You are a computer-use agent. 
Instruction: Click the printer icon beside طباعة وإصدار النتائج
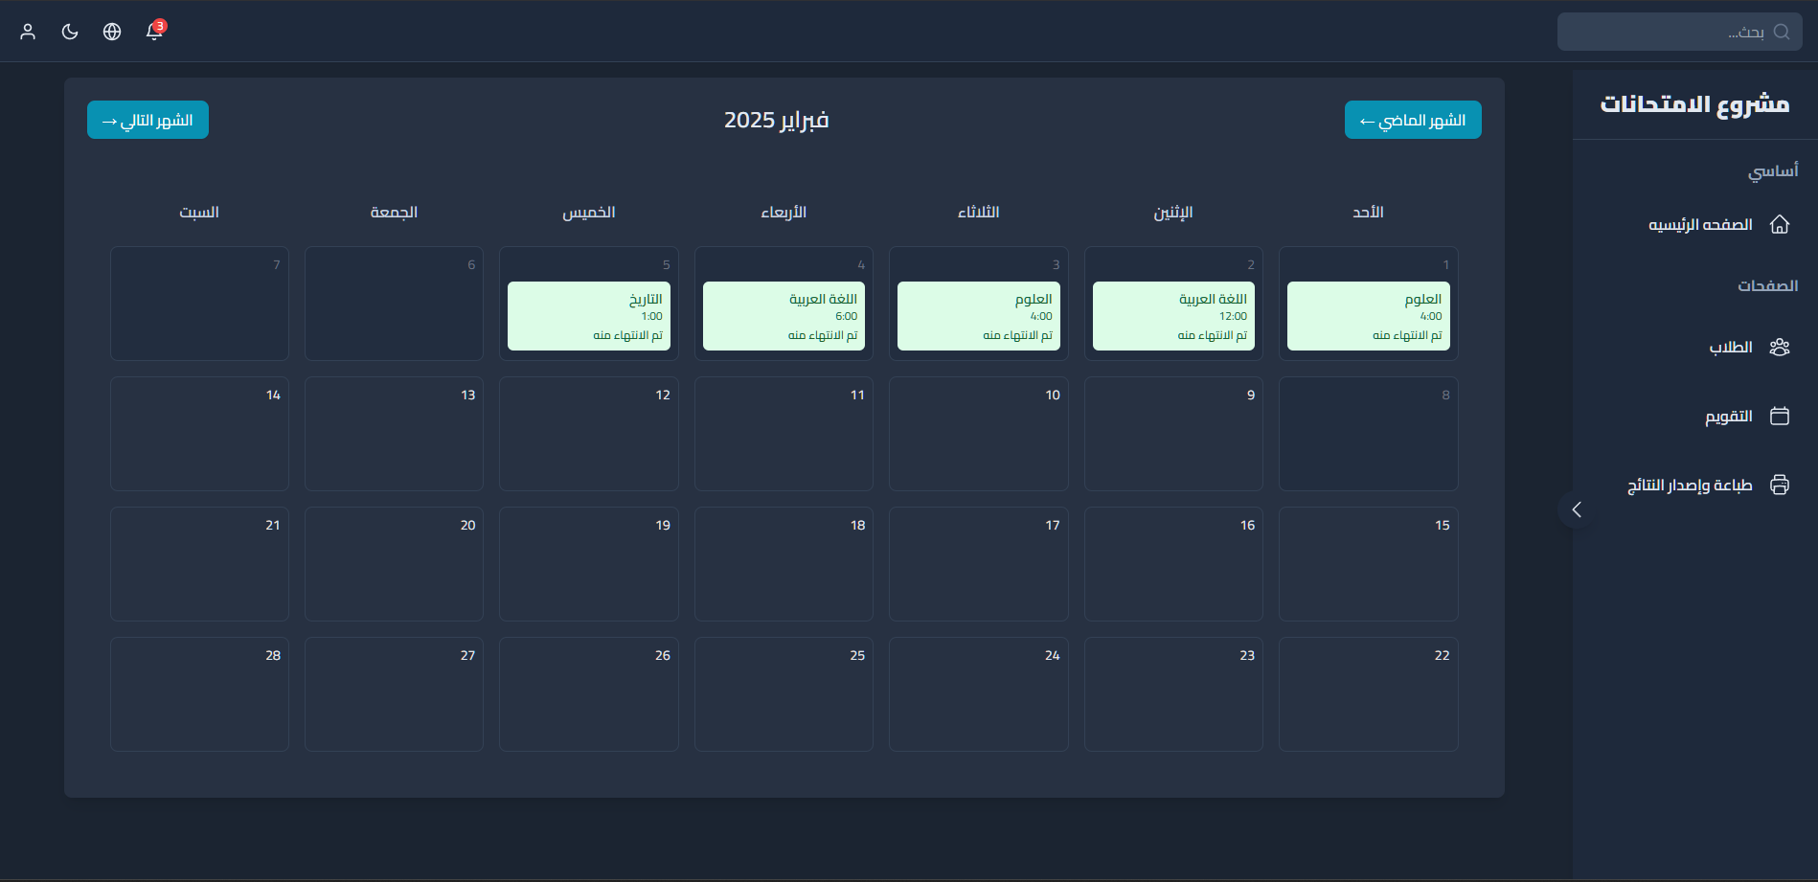pyautogui.click(x=1781, y=485)
